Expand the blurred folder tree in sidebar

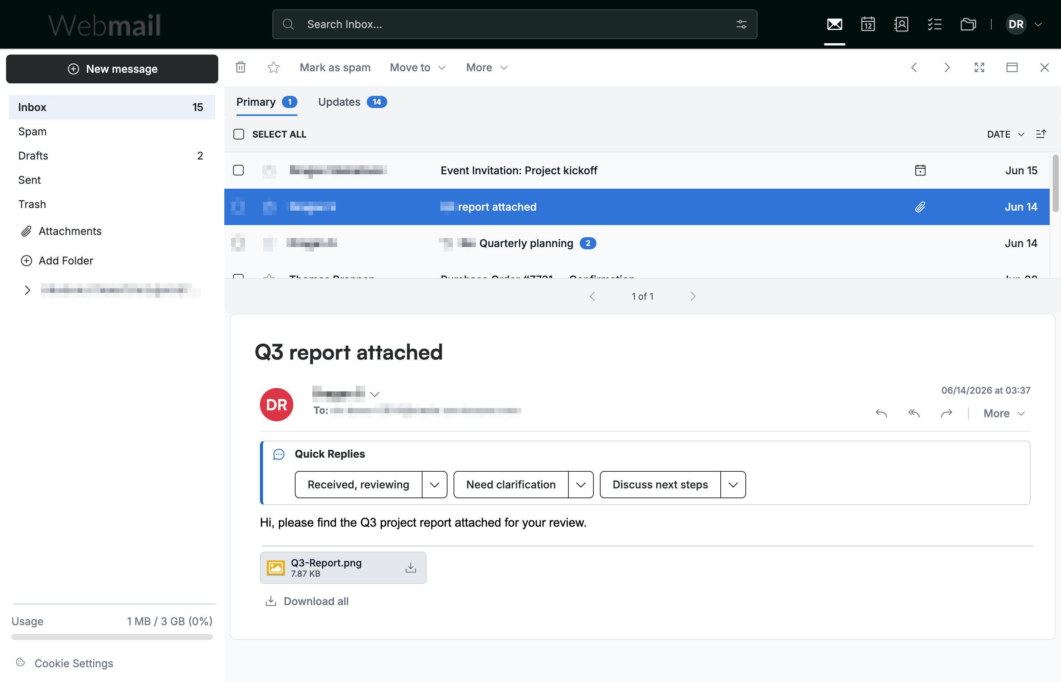pyautogui.click(x=27, y=290)
